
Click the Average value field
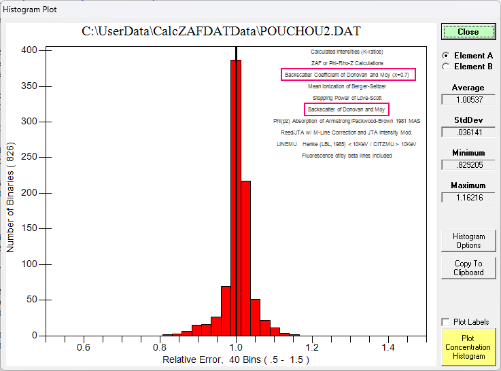click(468, 100)
